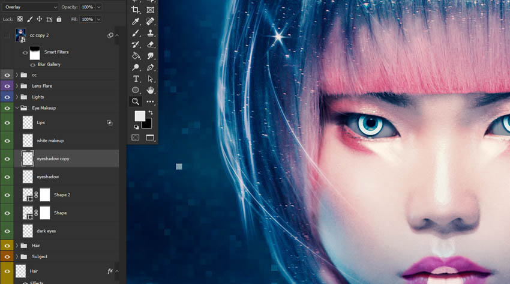
Task: Hide the dark eyes layer
Action: coord(7,231)
